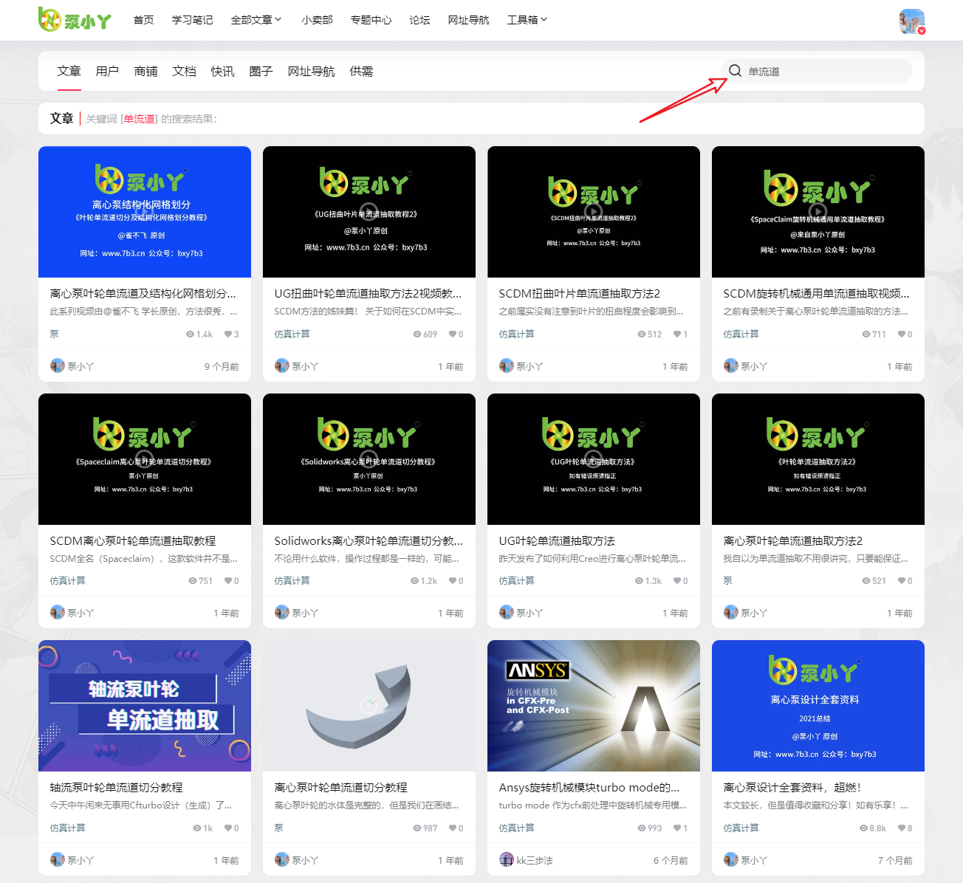This screenshot has width=963, height=883.
Task: Switch to the 圈子 search tab
Action: click(x=261, y=72)
